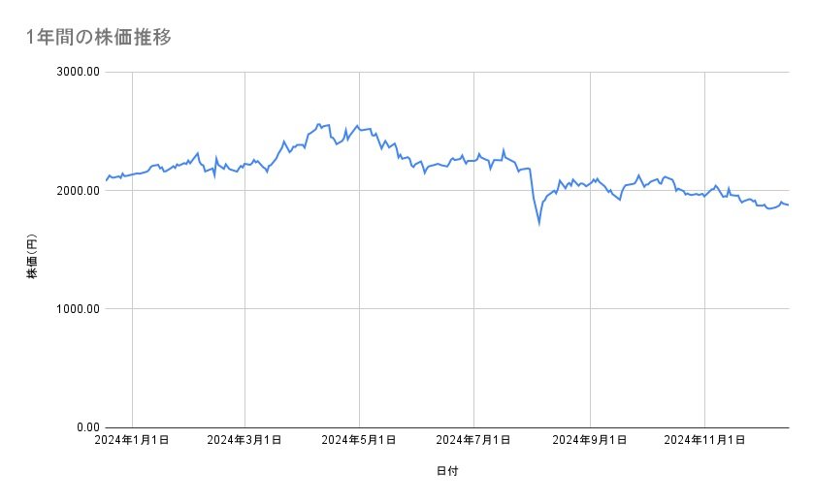814x503 pixels.
Task: Select the 2024年11月1日 x-axis label
Action: point(705,440)
